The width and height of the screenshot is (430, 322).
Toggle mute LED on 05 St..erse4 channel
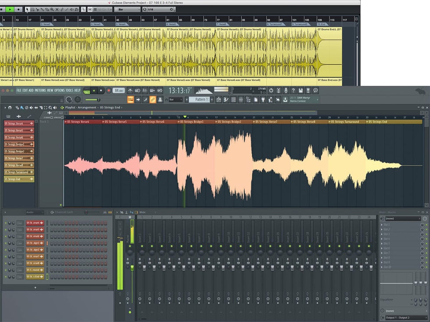6,223
